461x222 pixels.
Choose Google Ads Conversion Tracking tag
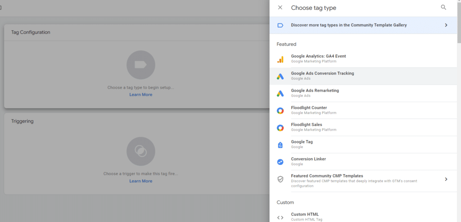[363, 76]
